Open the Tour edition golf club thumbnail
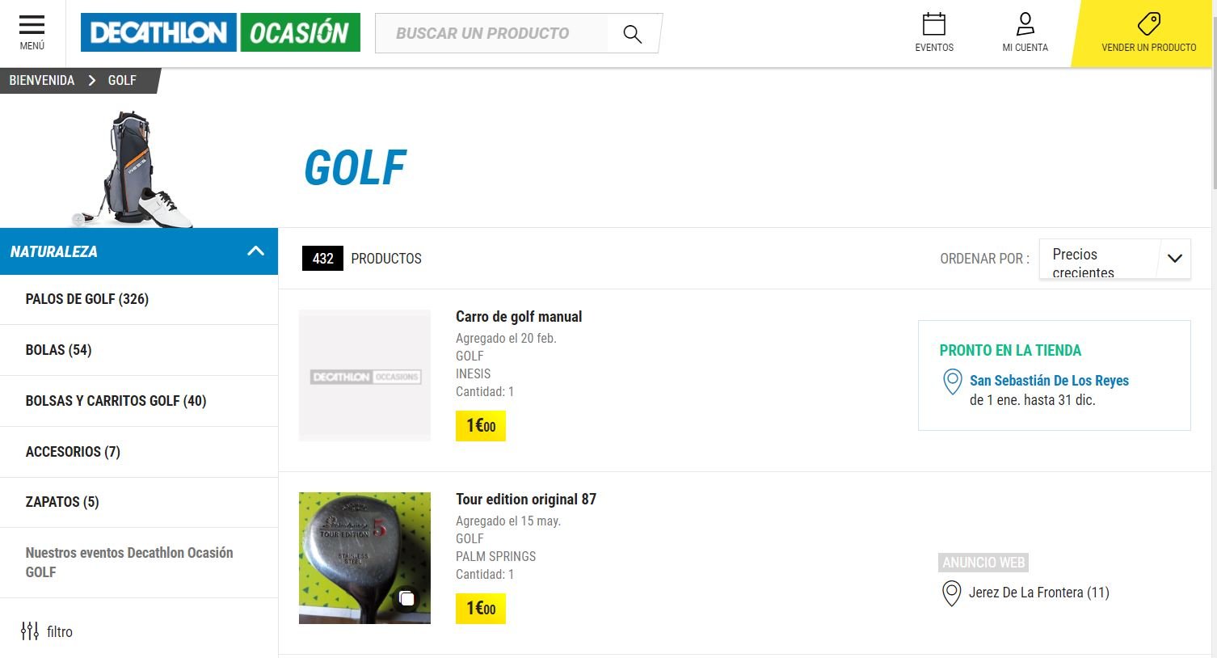 pos(364,558)
